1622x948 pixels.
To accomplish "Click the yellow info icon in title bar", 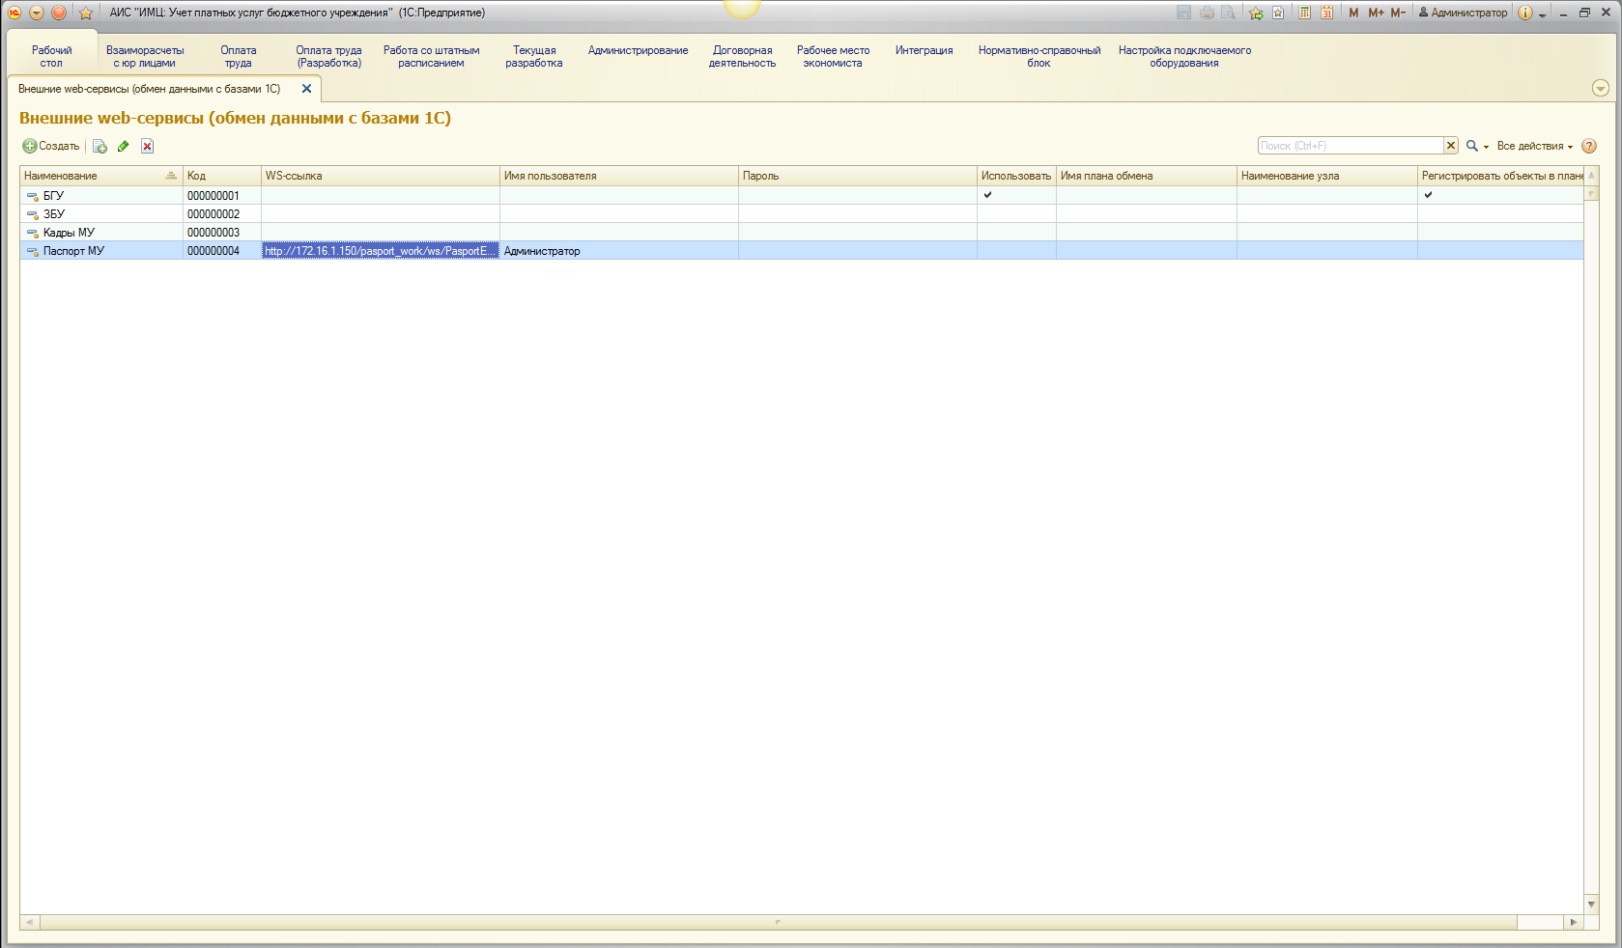I will click(x=1524, y=13).
